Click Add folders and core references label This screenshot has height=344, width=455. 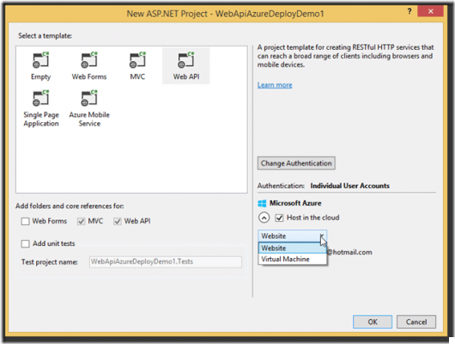pos(70,206)
